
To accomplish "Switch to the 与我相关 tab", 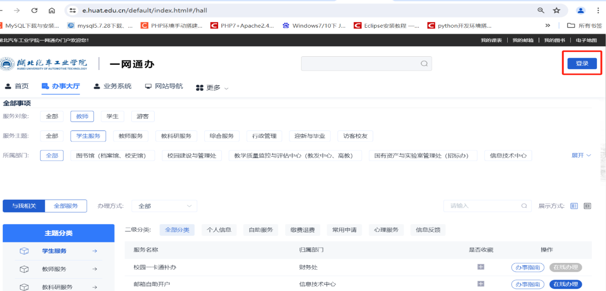I will 23,206.
